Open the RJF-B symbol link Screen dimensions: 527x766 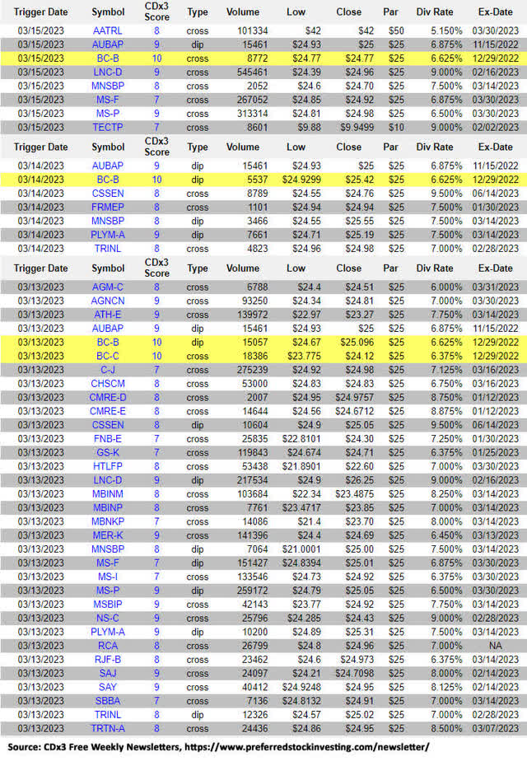tap(107, 660)
